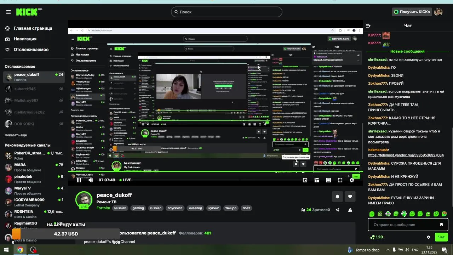
Task: Select the поёт tag
Action: point(246,208)
